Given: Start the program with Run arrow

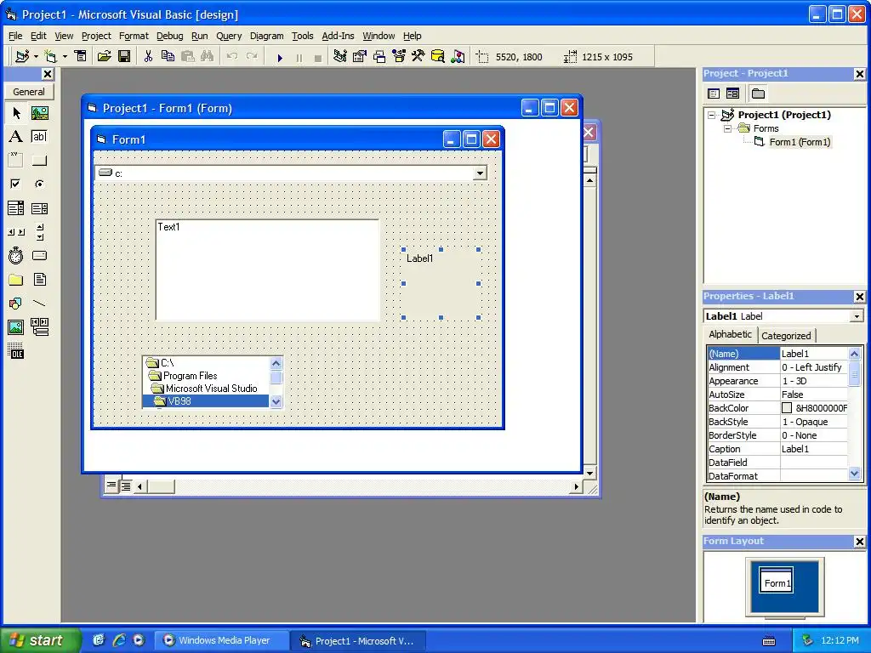Looking at the screenshot, I should coord(280,57).
